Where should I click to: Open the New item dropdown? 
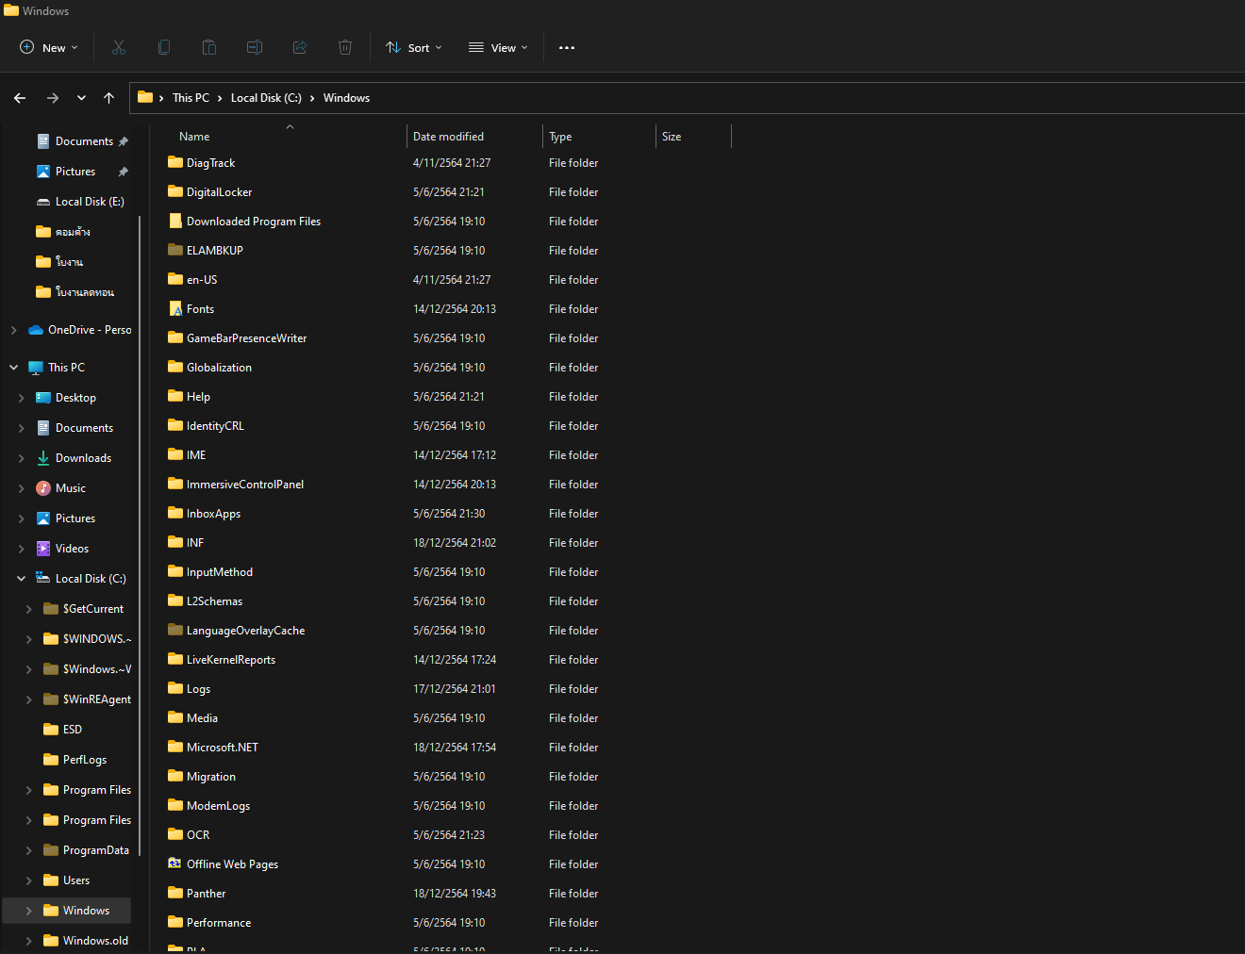(49, 47)
